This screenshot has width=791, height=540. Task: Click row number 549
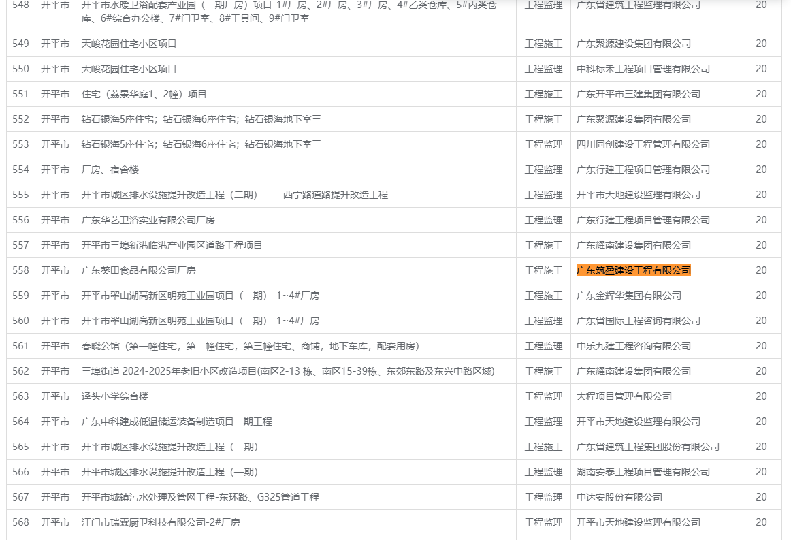point(20,44)
